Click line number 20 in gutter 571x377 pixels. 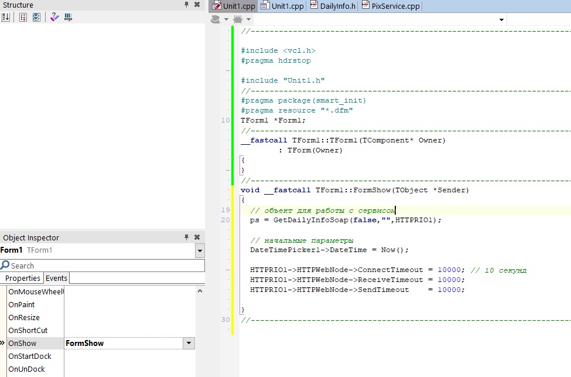tap(225, 220)
